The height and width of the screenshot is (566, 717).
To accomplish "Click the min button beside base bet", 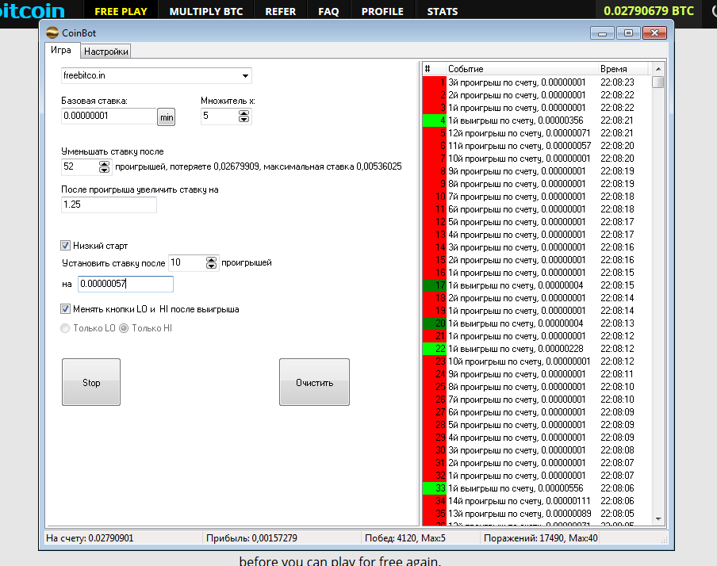I will [x=167, y=117].
